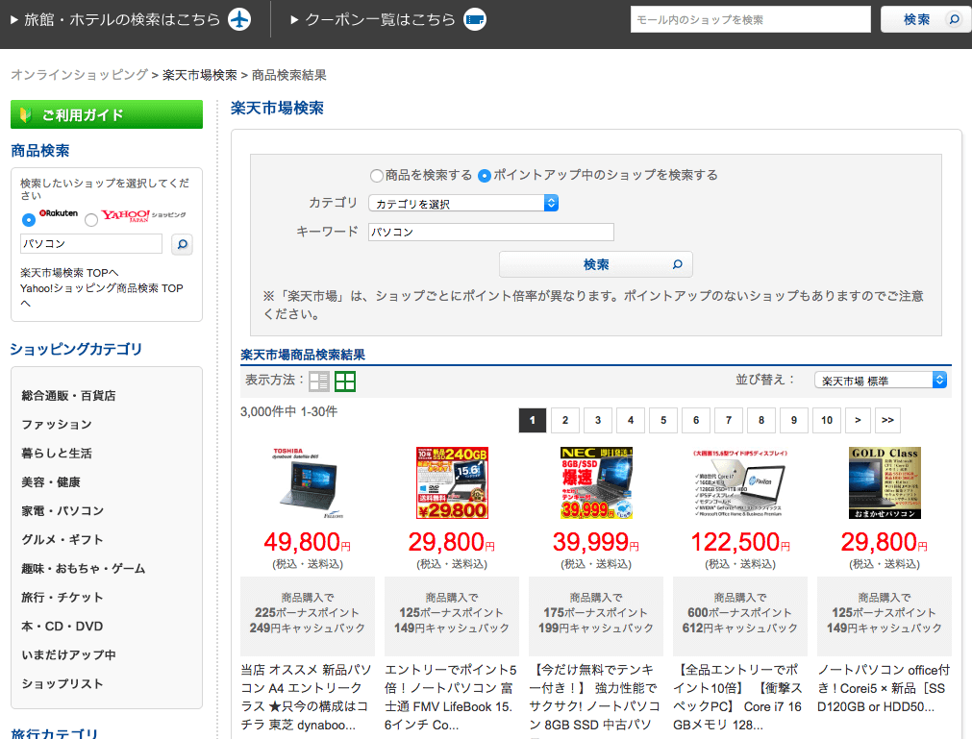Image resolution: width=972 pixels, height=739 pixels.
Task: Open the 総合通販・百貨店 category
Action: pyautogui.click(x=69, y=396)
